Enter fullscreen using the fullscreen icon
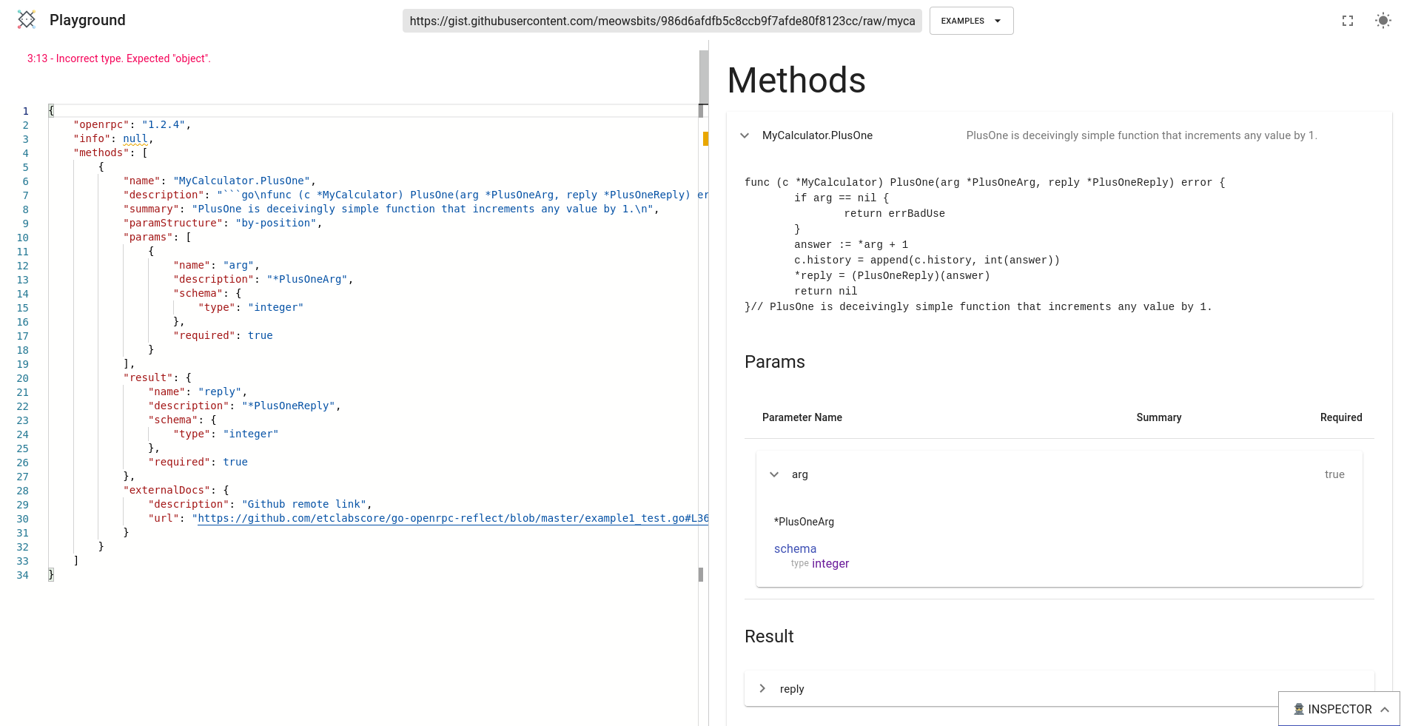The height and width of the screenshot is (726, 1404). pos(1348,21)
